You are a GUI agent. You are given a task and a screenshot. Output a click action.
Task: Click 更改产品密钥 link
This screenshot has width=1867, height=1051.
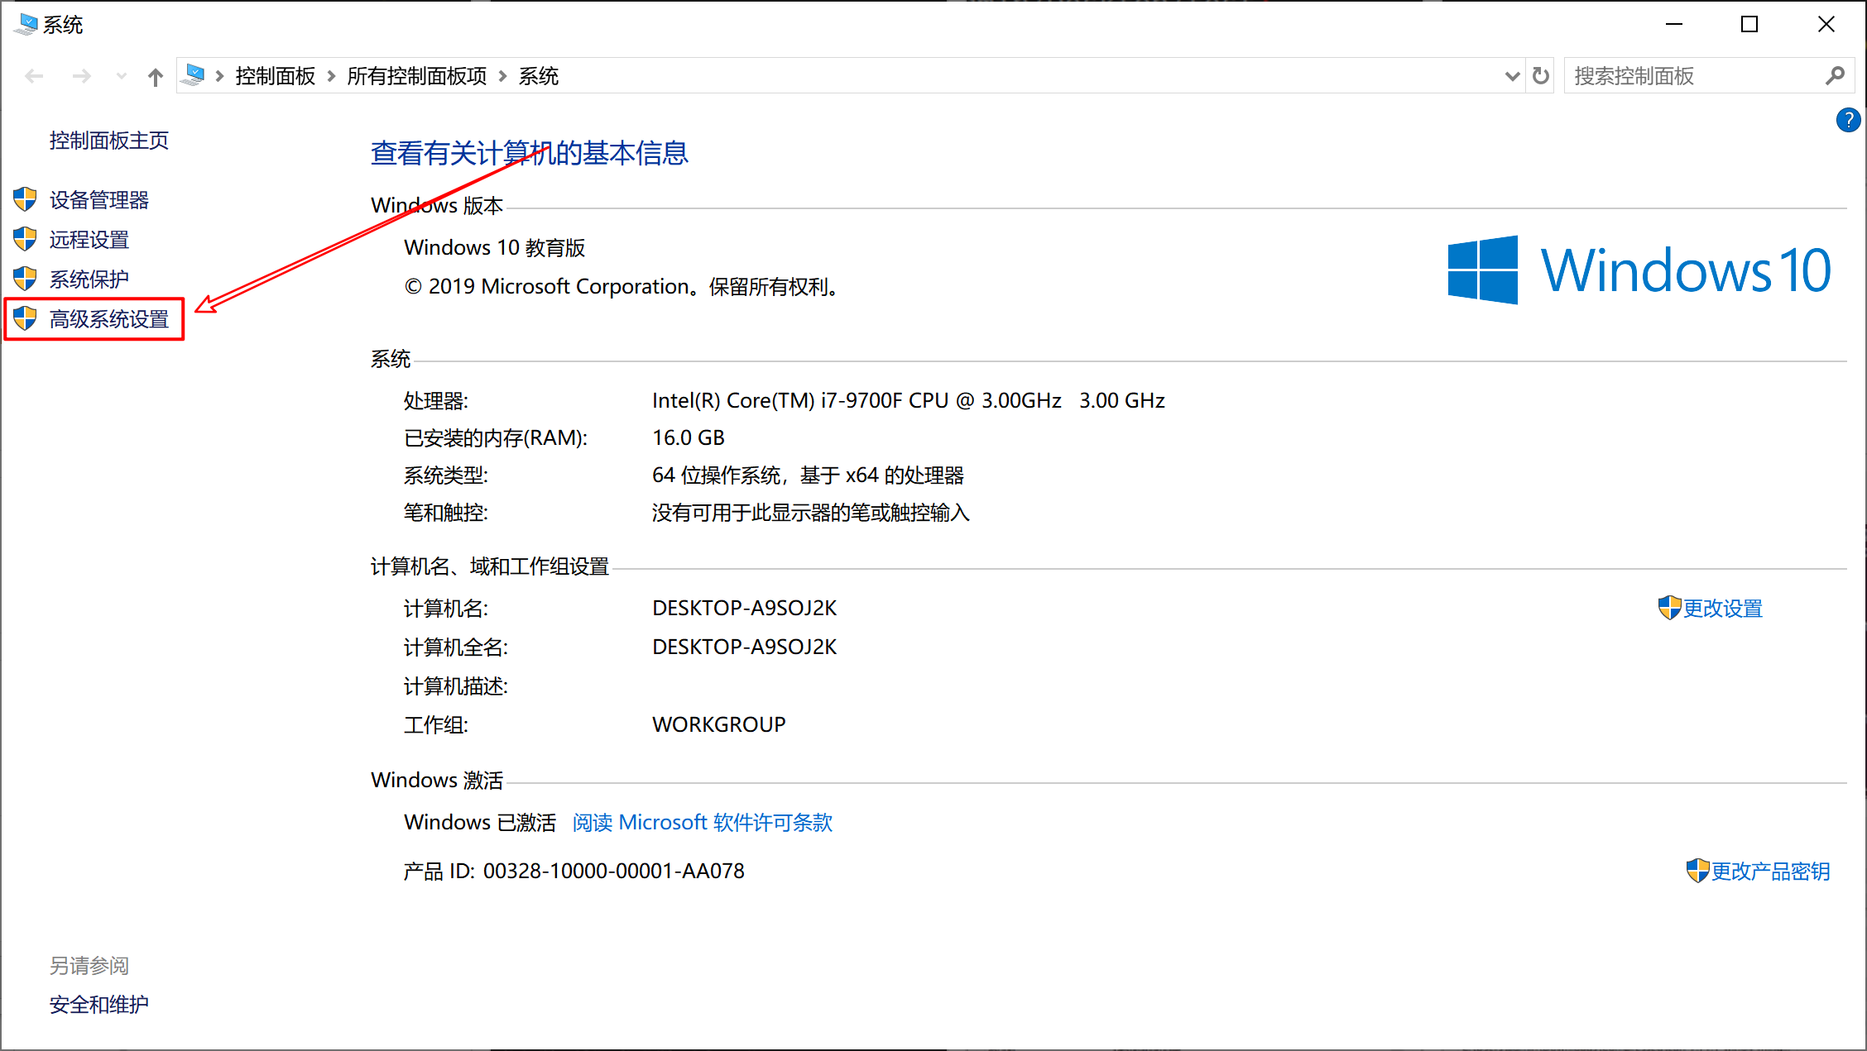1771,872
